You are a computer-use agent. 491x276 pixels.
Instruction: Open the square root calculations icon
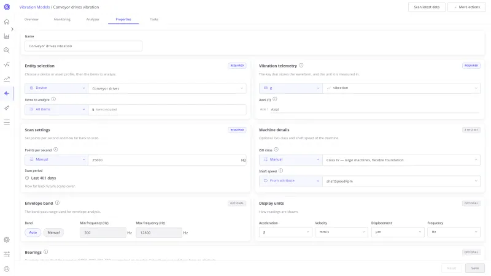[x=7, y=64]
